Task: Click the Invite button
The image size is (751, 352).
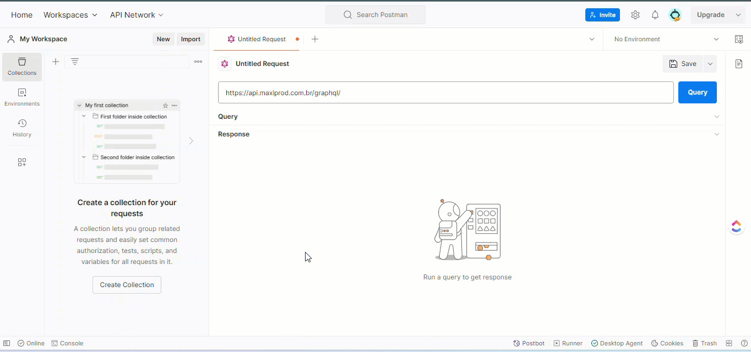Action: [x=602, y=15]
